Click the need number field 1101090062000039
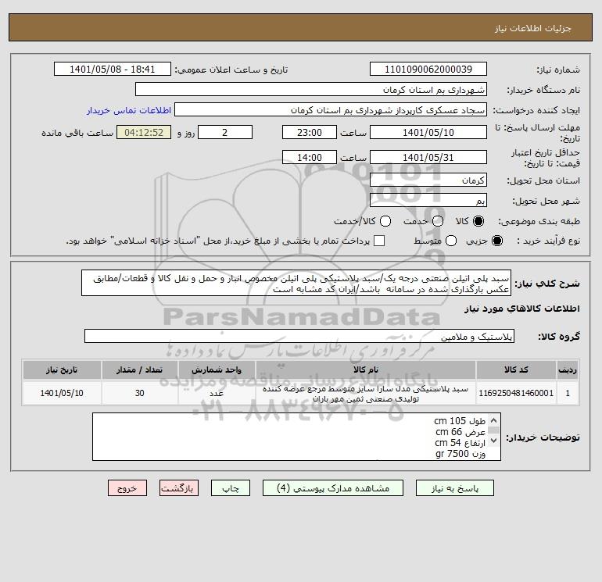The width and height of the screenshot is (602, 582). pyautogui.click(x=428, y=69)
